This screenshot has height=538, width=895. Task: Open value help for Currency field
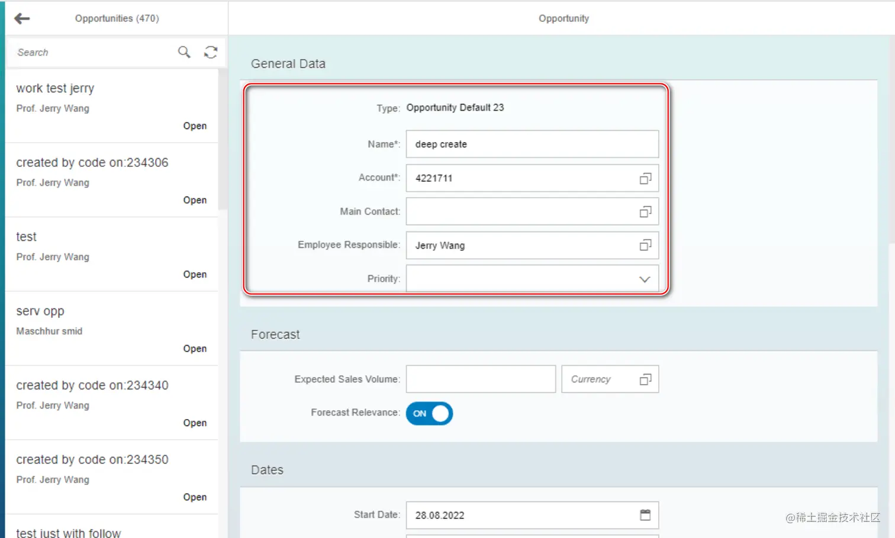click(645, 379)
